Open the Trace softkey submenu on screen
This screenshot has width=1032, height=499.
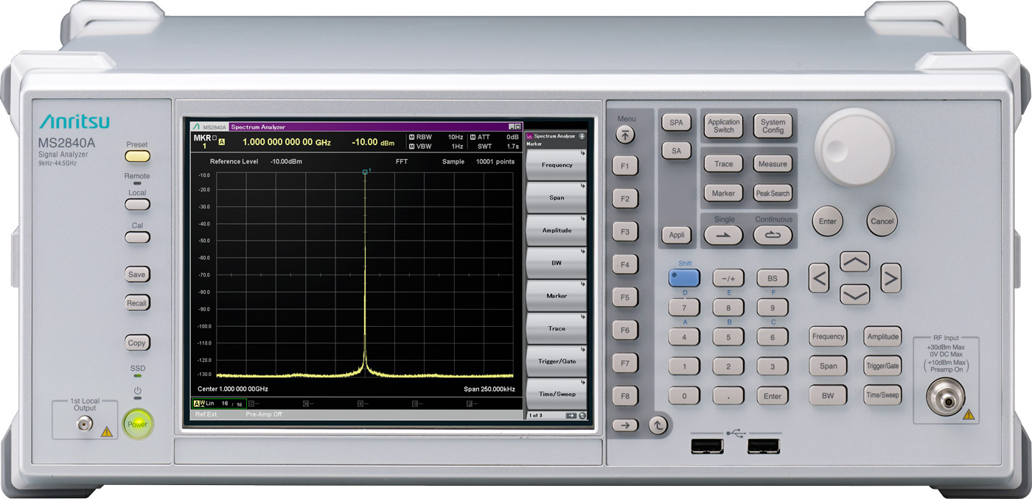[x=557, y=328]
